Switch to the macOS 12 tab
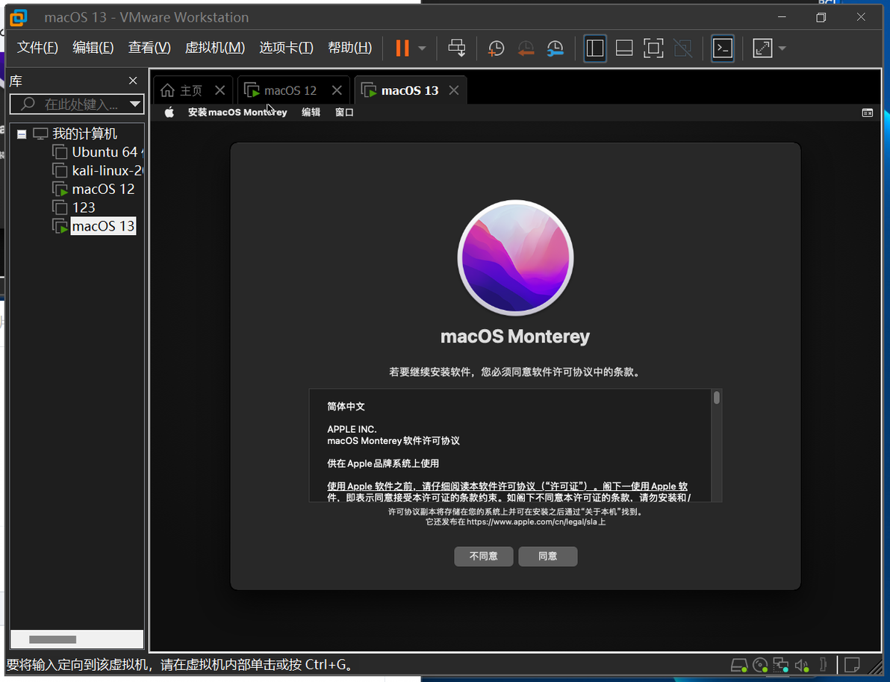This screenshot has height=682, width=890. point(290,90)
